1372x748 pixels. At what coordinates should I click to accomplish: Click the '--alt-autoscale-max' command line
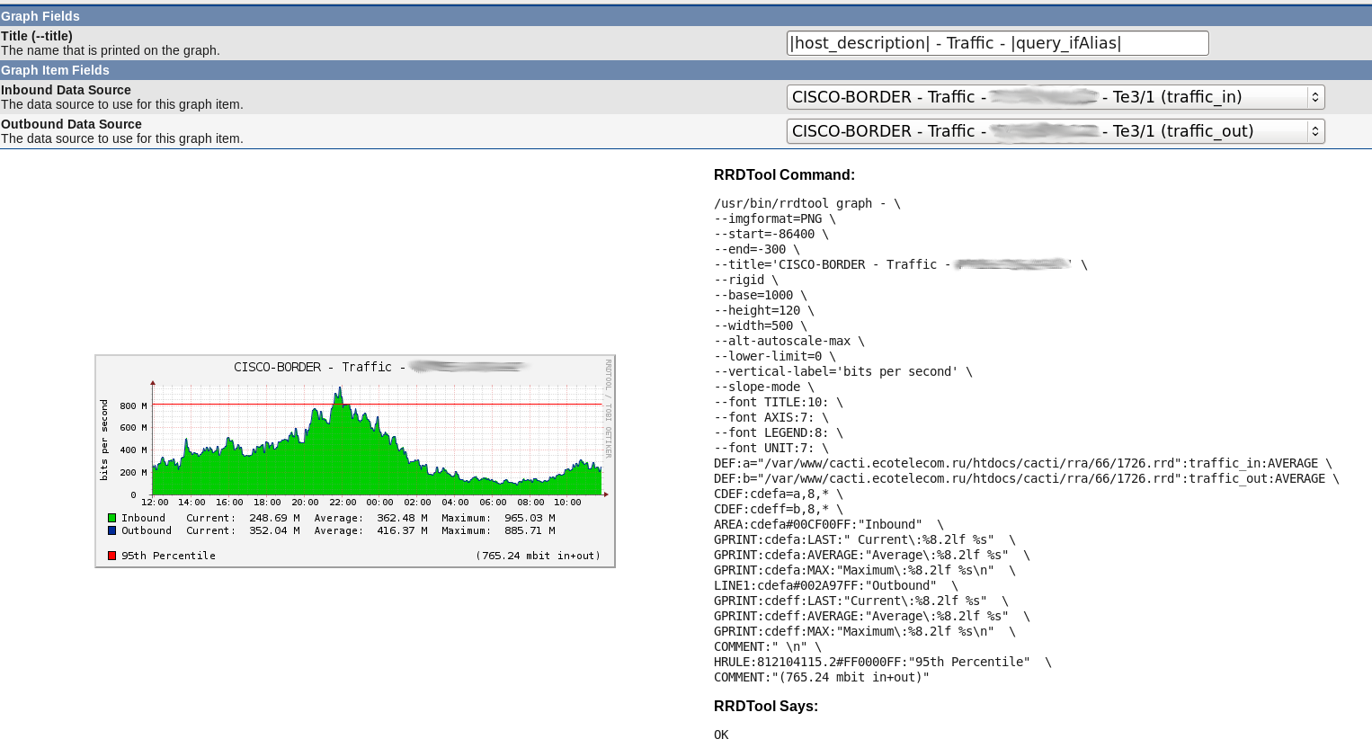tap(789, 341)
